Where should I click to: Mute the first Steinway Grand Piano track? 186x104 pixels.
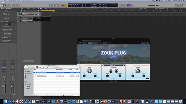coord(23,18)
